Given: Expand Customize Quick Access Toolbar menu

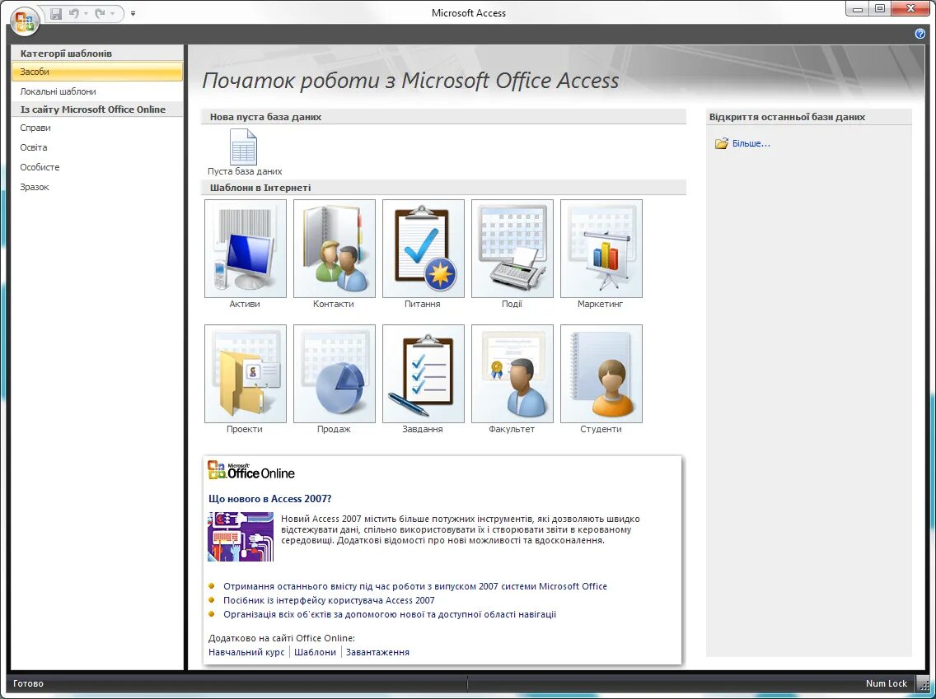Looking at the screenshot, I should [133, 13].
